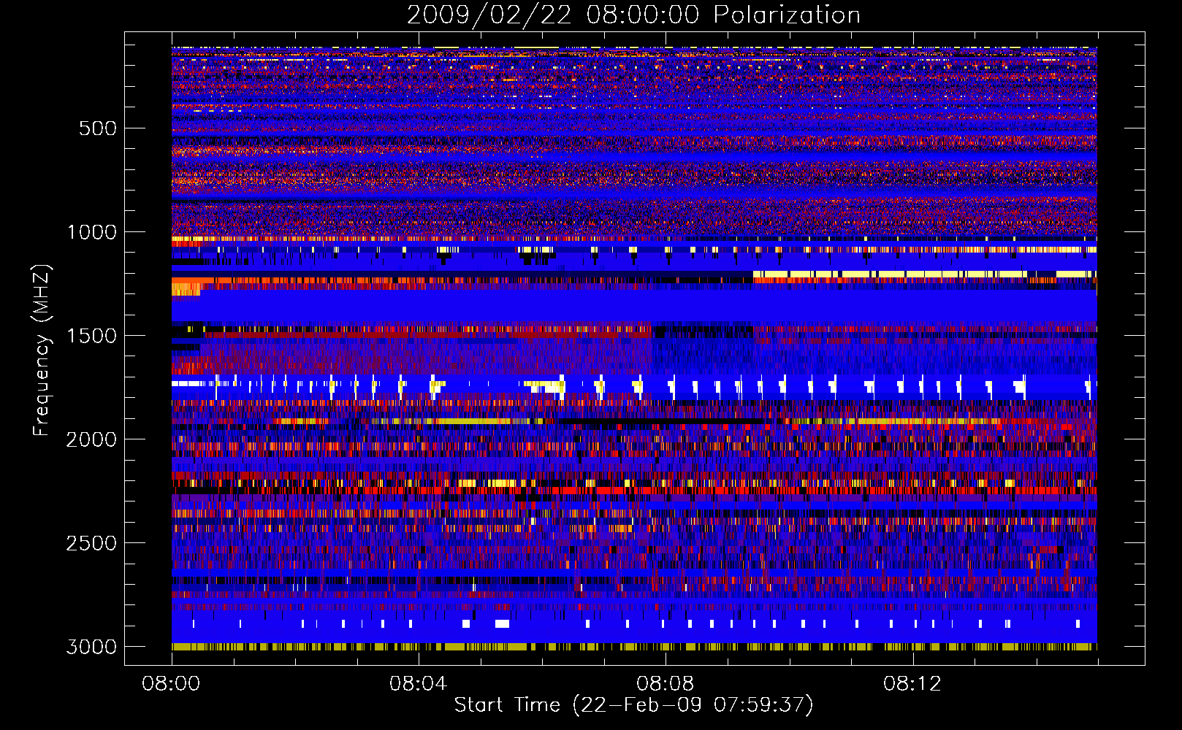This screenshot has height=730, width=1182.
Task: Select the 1000 frequency tick label
Action: click(92, 232)
